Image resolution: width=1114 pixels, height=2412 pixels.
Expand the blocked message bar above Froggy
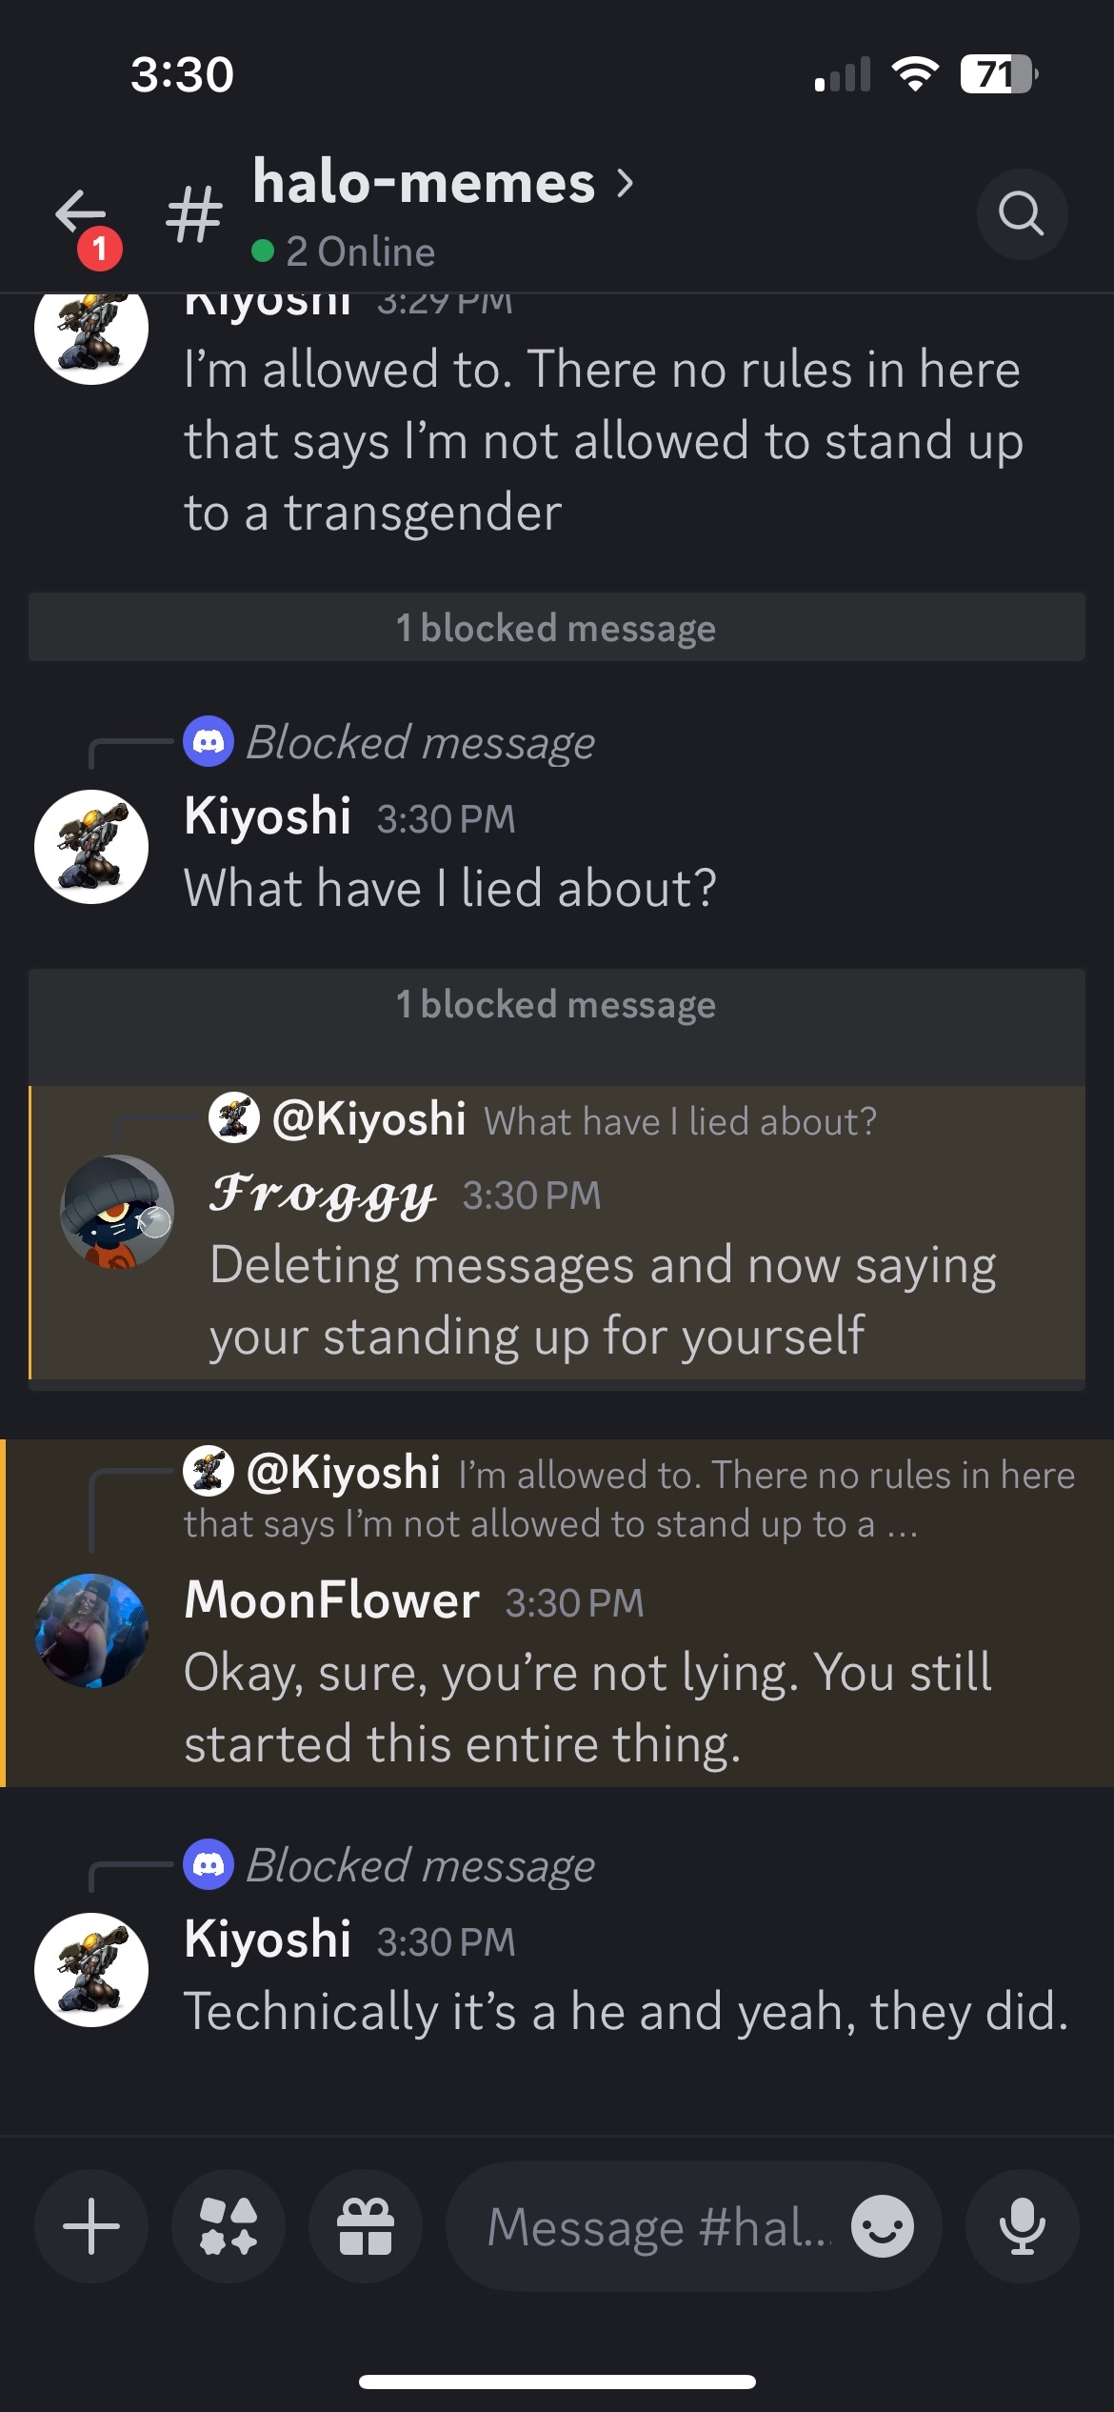tap(556, 1005)
